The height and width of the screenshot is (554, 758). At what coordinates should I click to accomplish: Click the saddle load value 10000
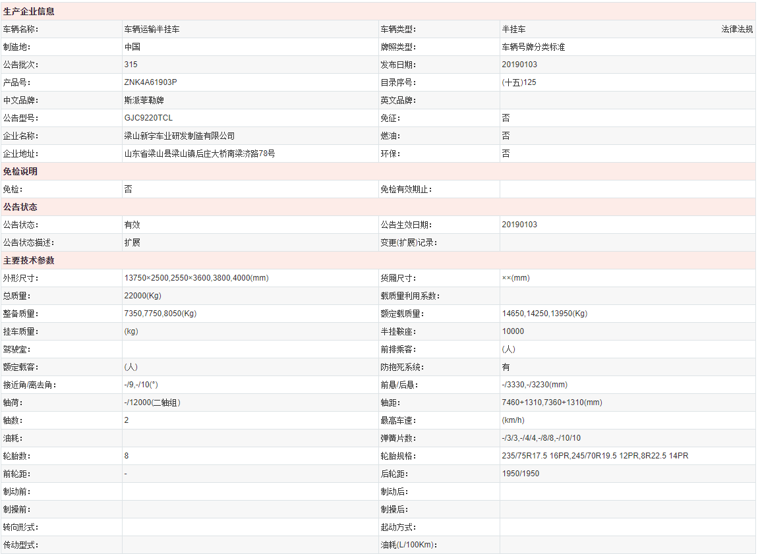point(513,331)
